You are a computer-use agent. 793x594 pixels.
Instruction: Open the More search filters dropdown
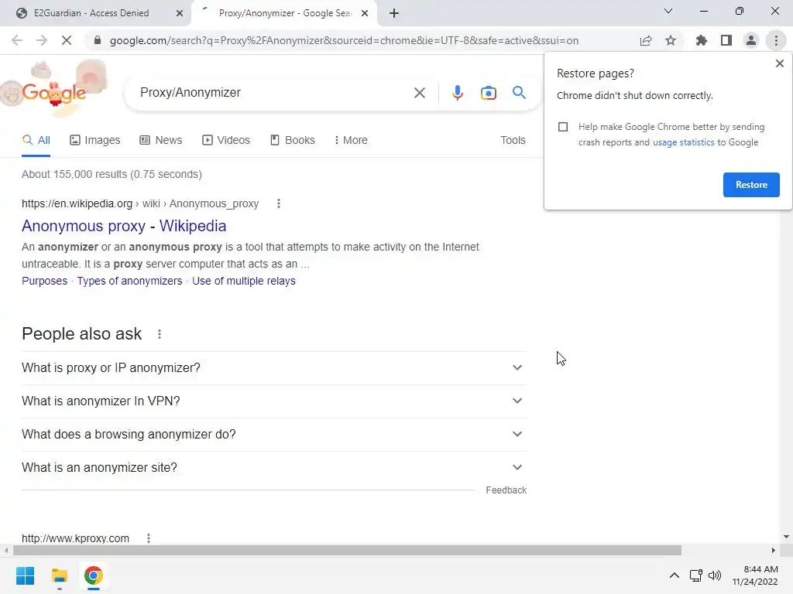point(351,140)
